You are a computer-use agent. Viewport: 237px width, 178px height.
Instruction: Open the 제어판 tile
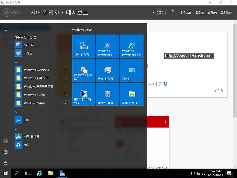click(x=132, y=70)
